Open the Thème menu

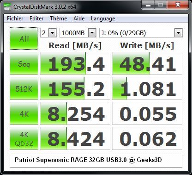[x=59, y=19]
